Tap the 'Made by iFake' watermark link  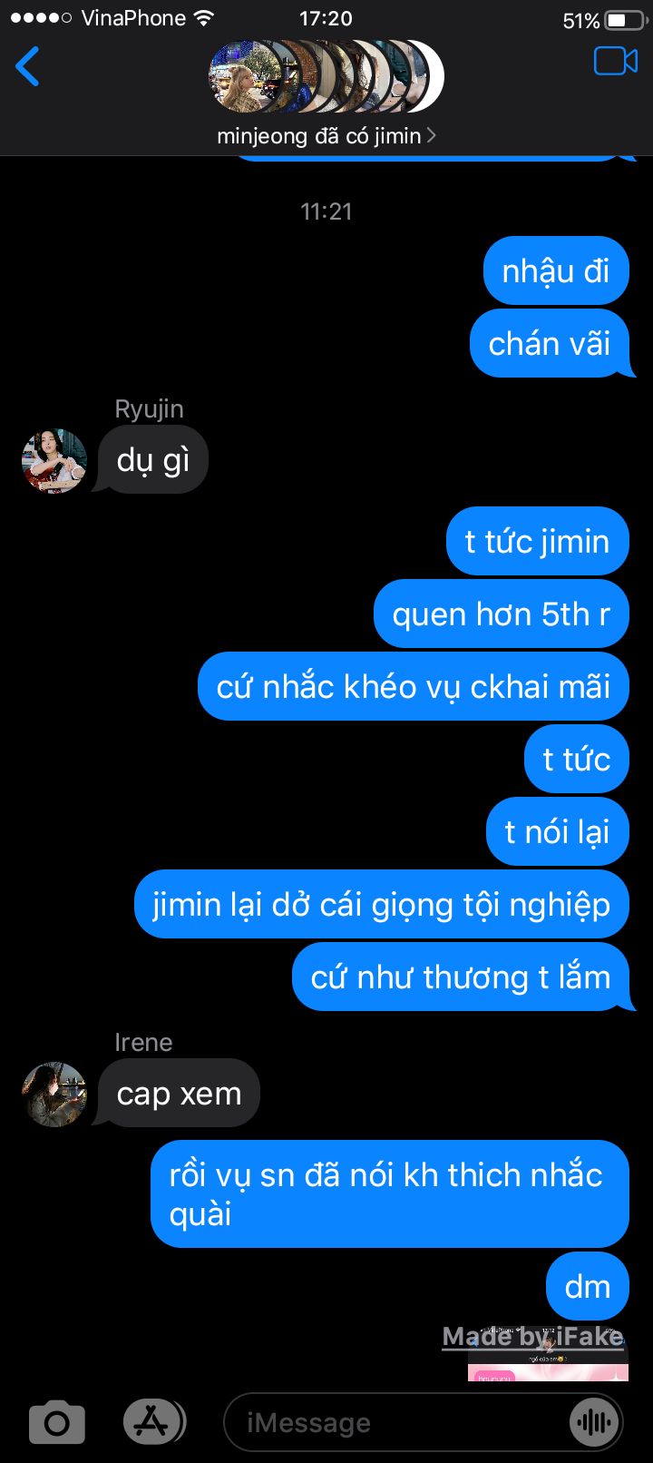533,1337
